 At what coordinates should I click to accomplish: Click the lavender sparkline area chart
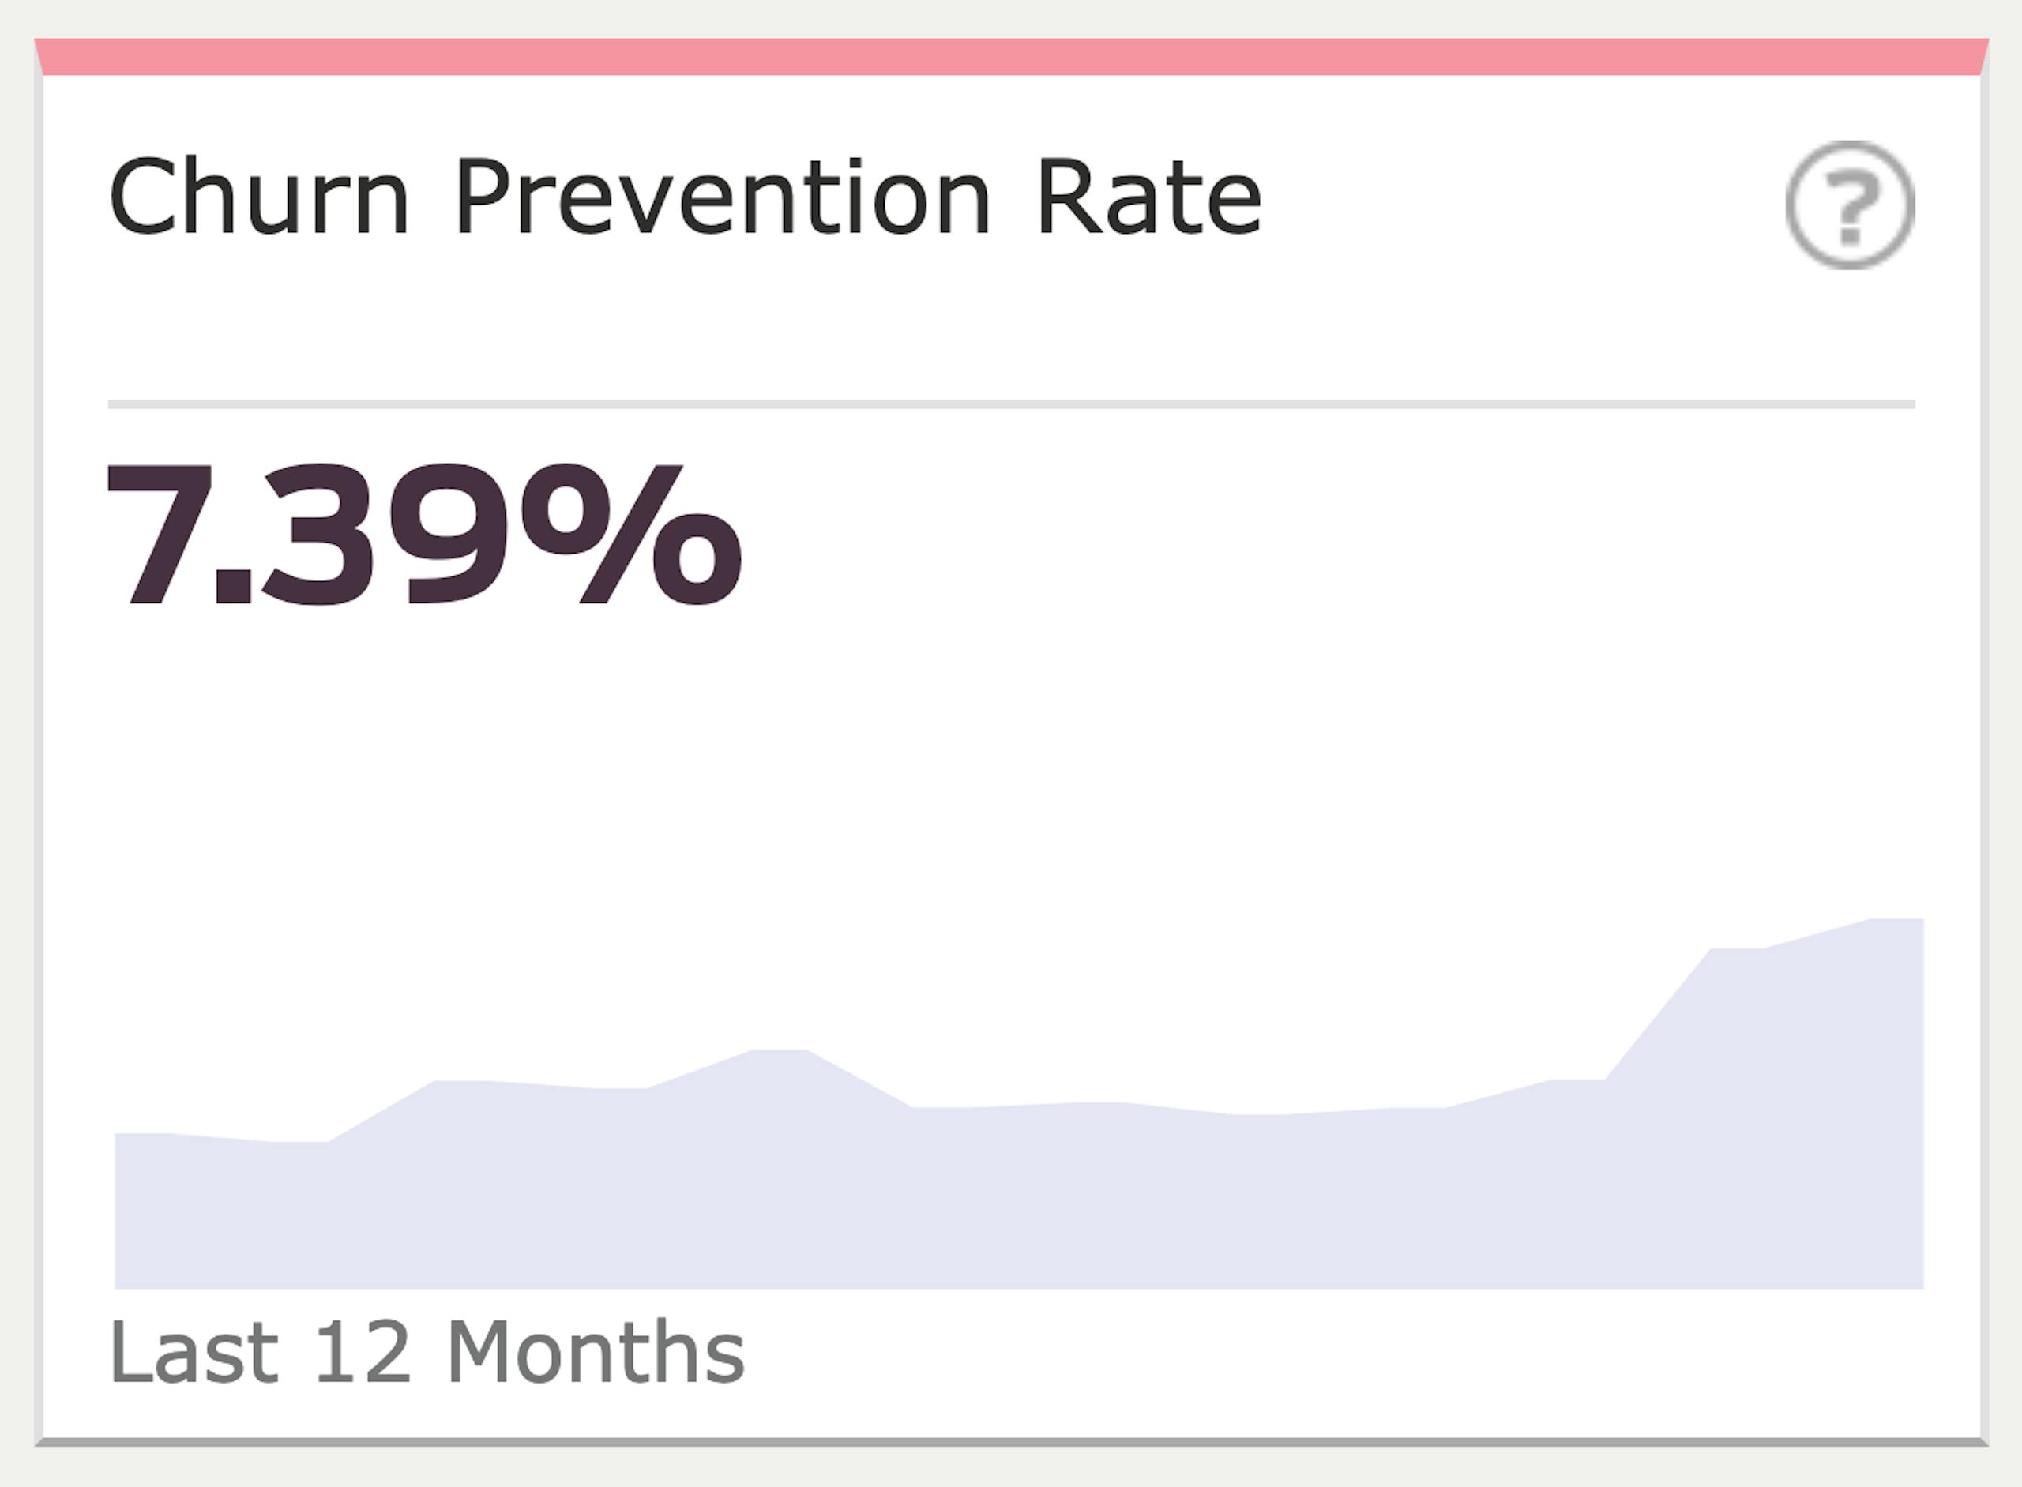point(1017,1197)
